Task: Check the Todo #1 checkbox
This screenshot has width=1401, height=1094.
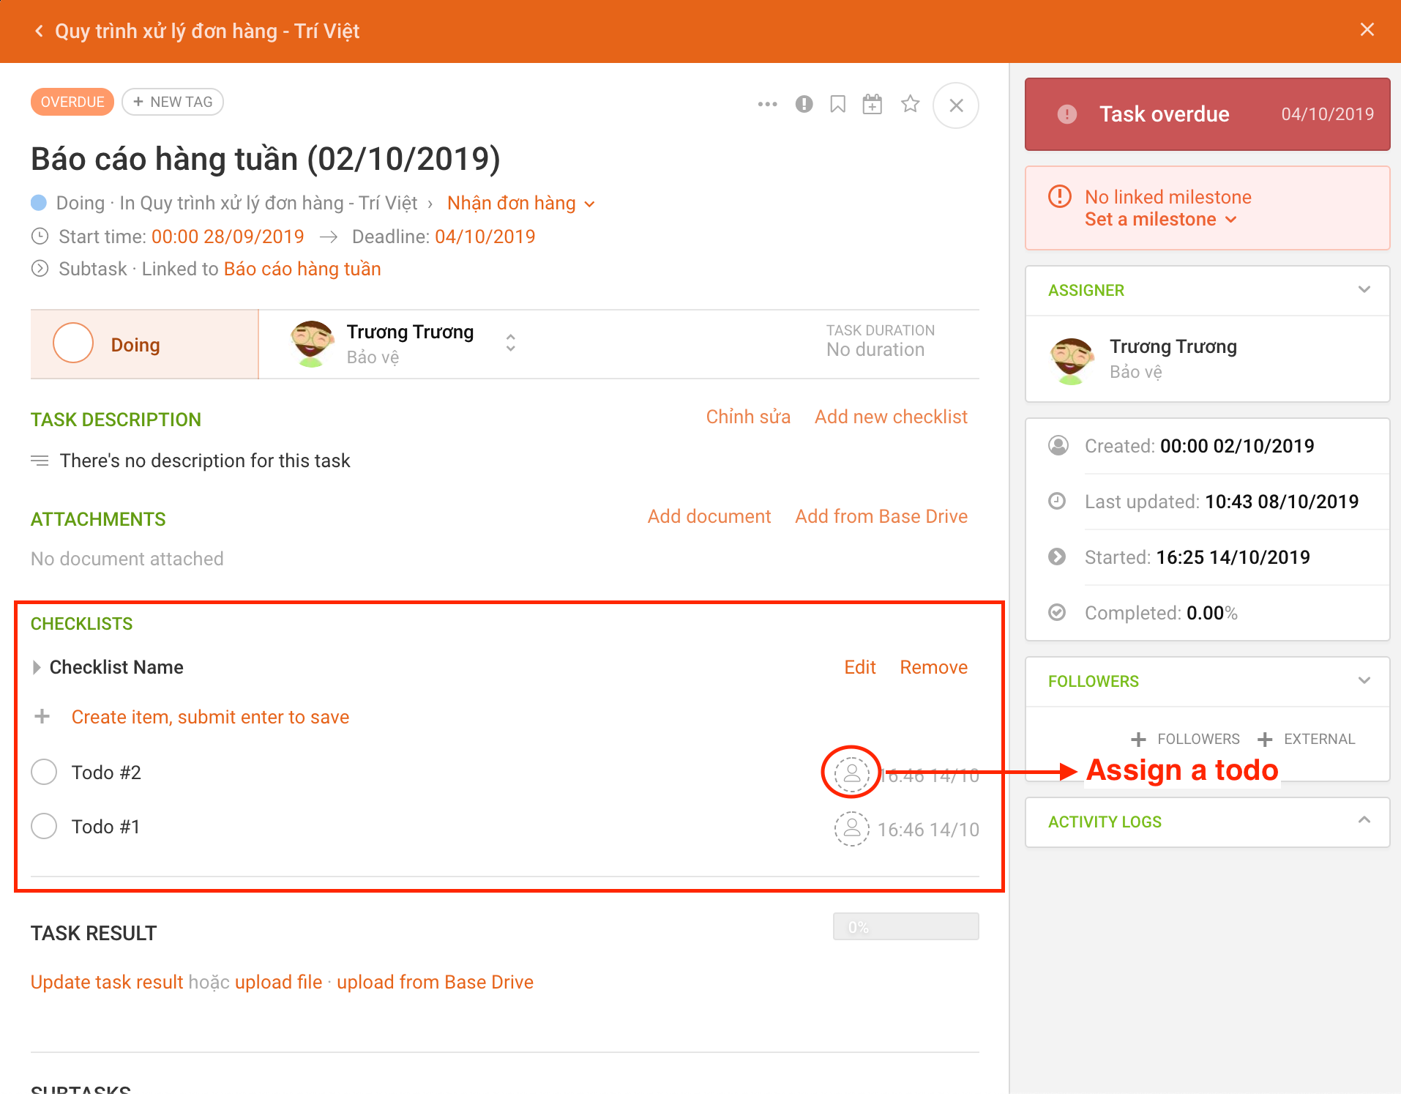Action: point(44,826)
